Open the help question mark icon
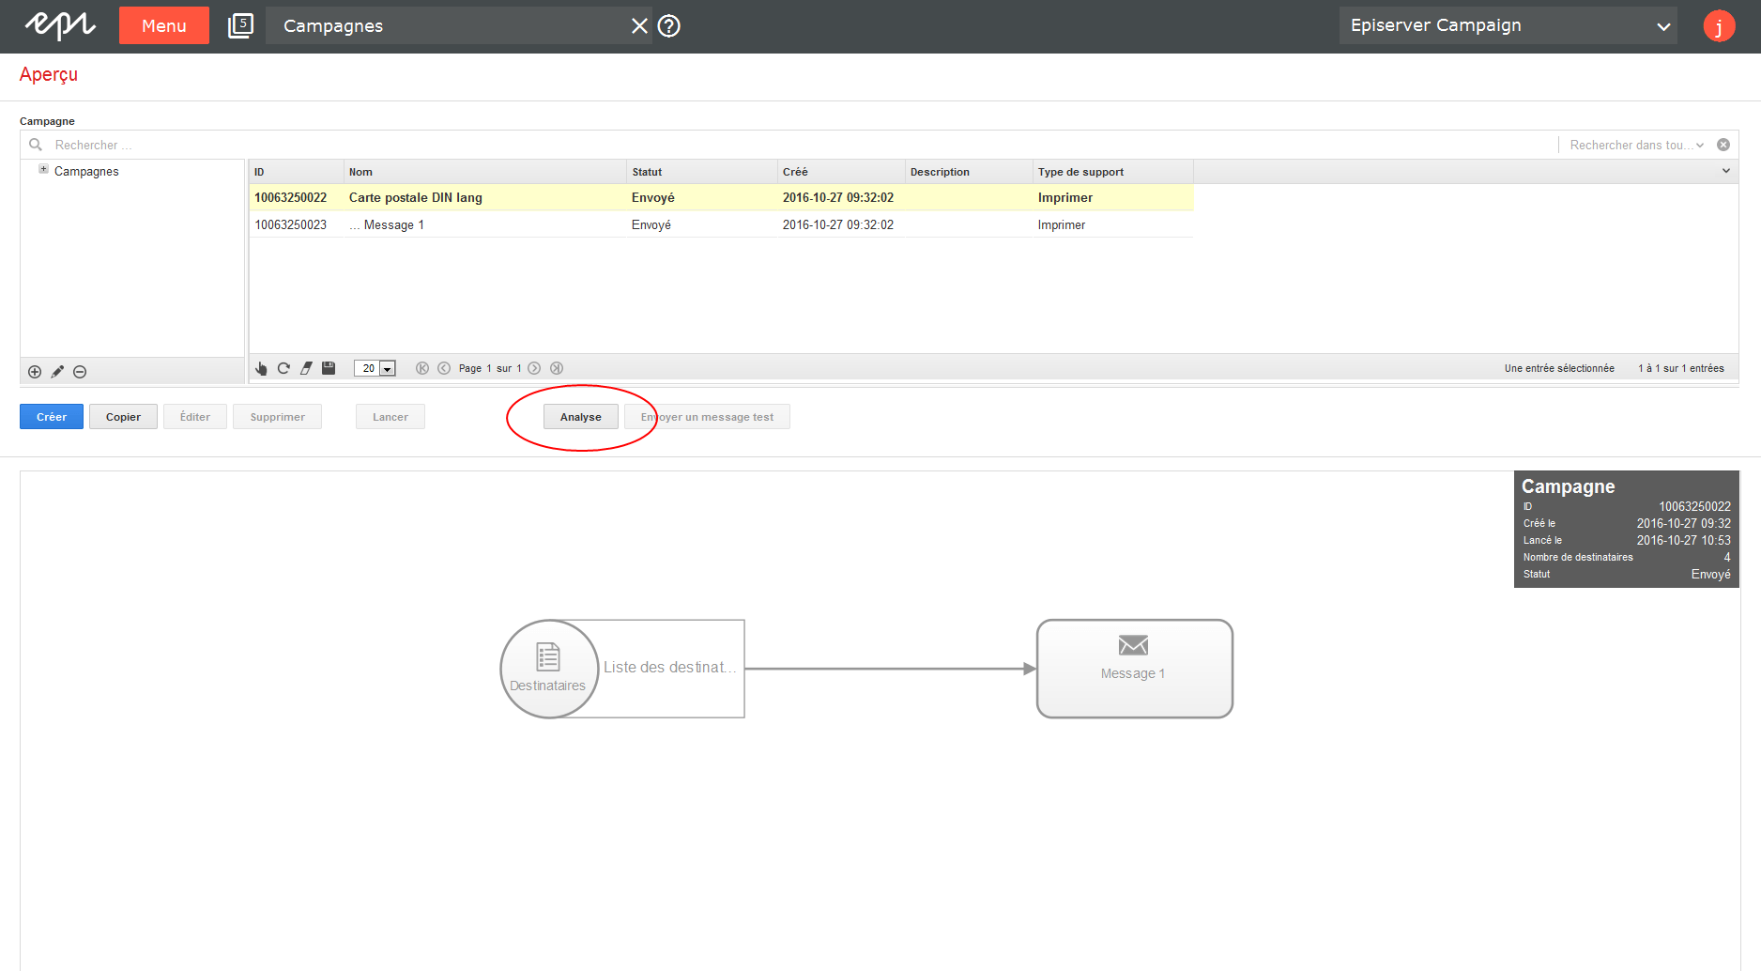 tap(668, 25)
